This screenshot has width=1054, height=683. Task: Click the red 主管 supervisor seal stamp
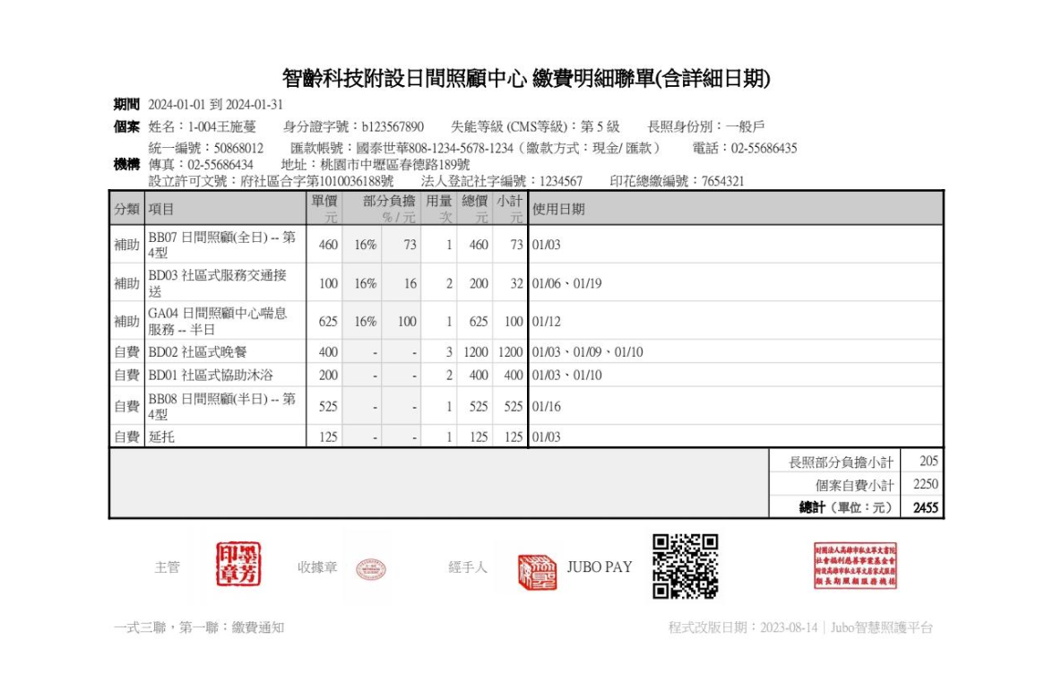pyautogui.click(x=234, y=566)
